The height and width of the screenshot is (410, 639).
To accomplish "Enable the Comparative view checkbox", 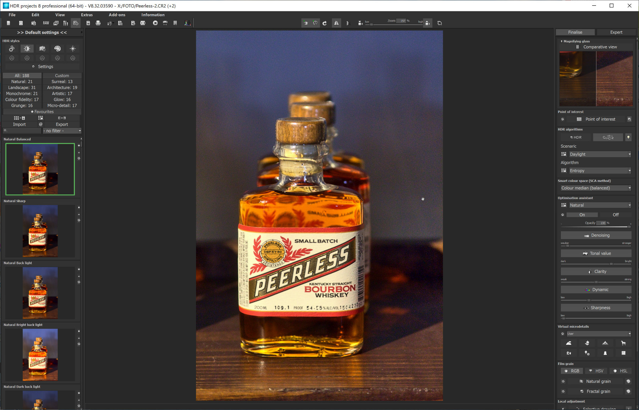I will point(578,47).
